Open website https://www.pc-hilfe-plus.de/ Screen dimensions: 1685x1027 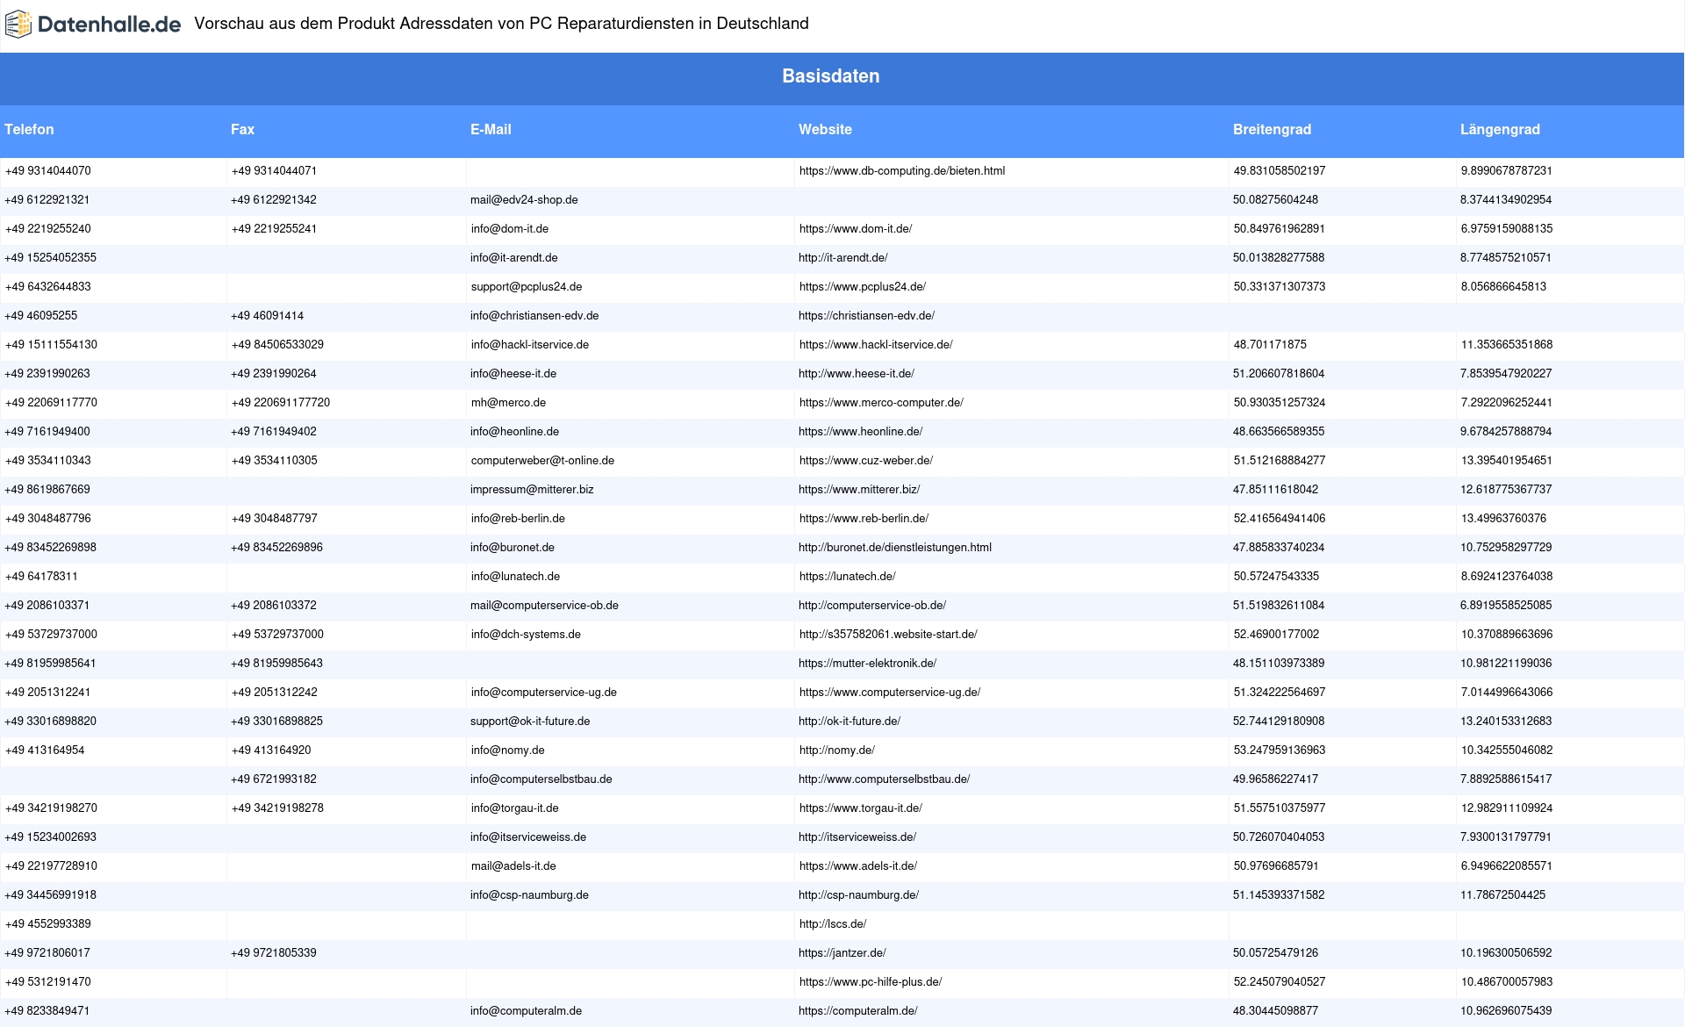[x=871, y=982]
